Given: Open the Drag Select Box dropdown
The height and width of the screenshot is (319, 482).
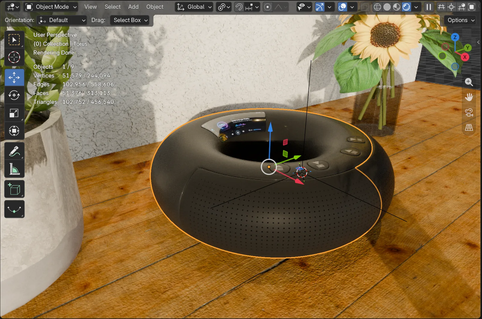Looking at the screenshot, I should point(130,20).
